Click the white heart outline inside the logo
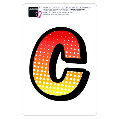Viewport: 119px width, 119px height. click(x=37, y=14)
